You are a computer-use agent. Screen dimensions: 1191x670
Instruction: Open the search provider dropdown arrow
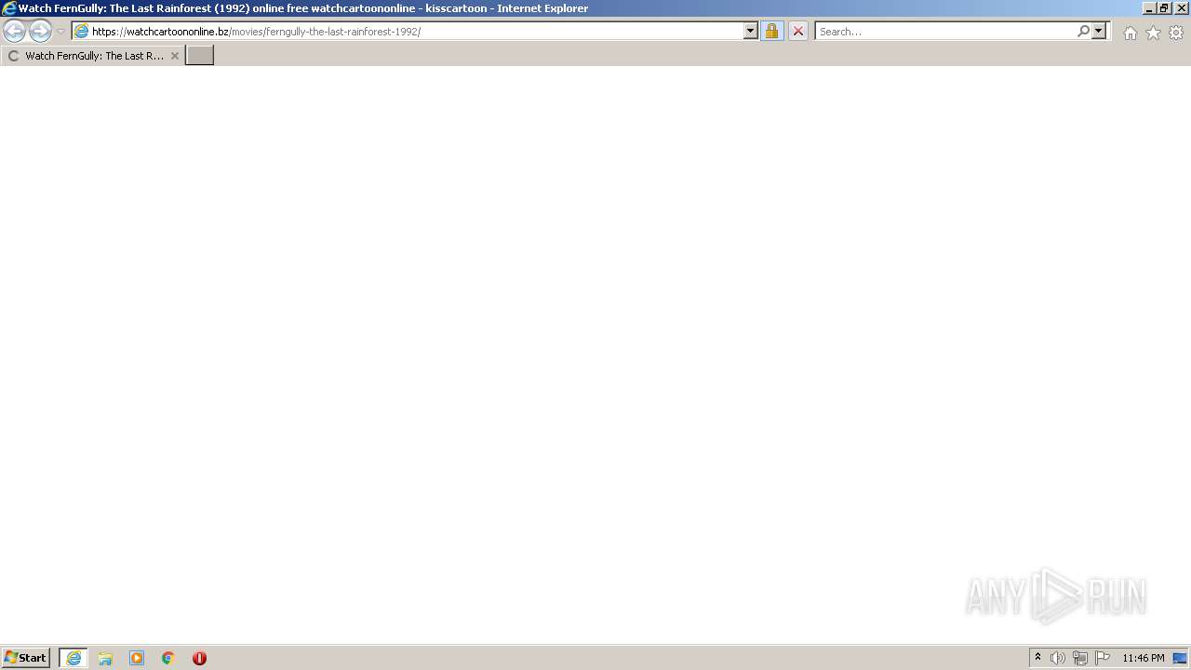(x=1099, y=32)
